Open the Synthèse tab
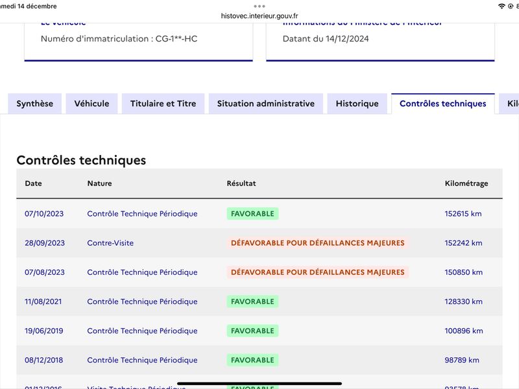Image resolution: width=519 pixels, height=389 pixels. pyautogui.click(x=35, y=104)
